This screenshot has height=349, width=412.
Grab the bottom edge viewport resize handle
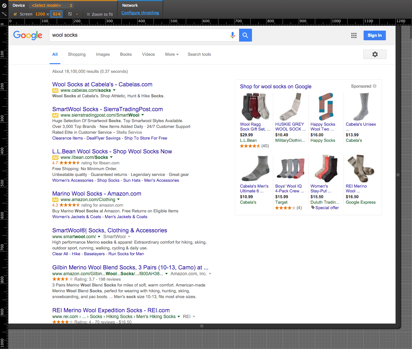(202, 326)
